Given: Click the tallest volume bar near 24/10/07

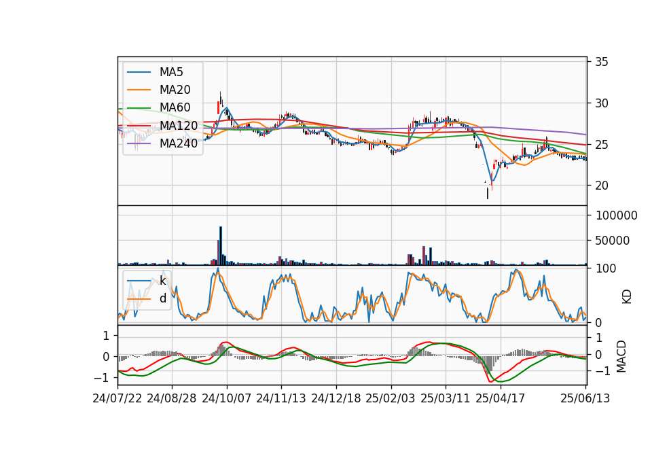Looking at the screenshot, I should [x=221, y=246].
